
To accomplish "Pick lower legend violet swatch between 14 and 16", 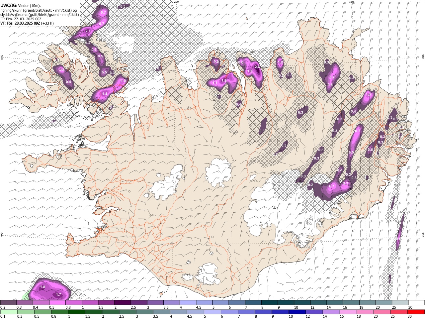I will [x=331, y=312].
